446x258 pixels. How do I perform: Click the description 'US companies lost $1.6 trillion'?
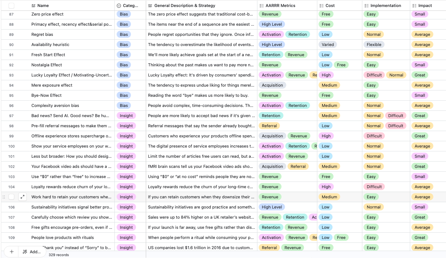coord(201,248)
